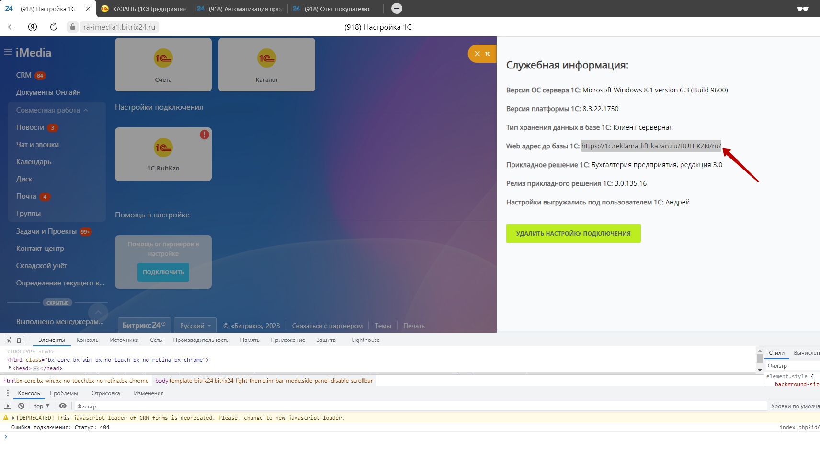
Task: Open the Русский language dropdown
Action: pos(195,326)
